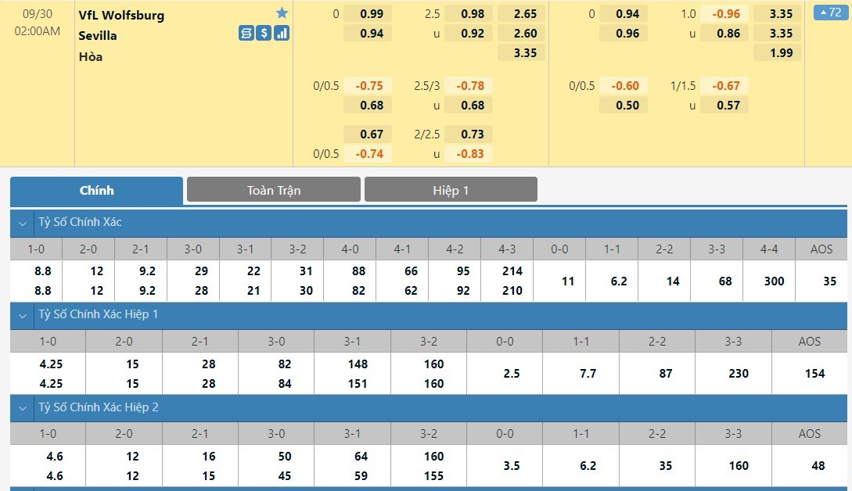
Task: Switch to the Hiệp 1 tab
Action: pyautogui.click(x=451, y=190)
